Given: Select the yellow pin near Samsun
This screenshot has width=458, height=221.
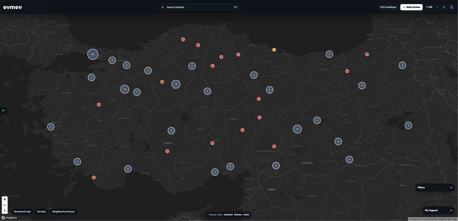Looking at the screenshot, I should point(274,49).
